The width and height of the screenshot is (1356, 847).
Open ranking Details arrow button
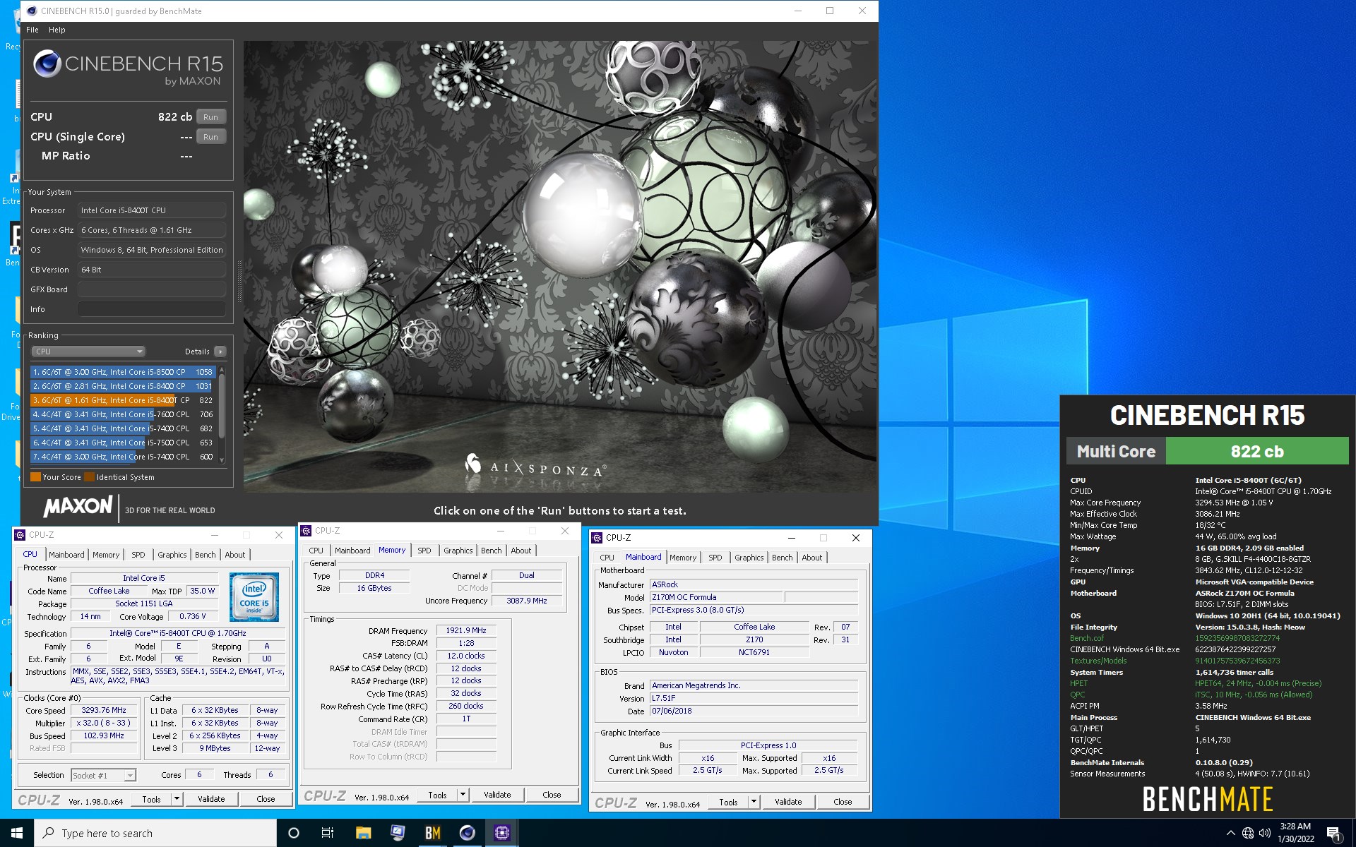click(220, 352)
